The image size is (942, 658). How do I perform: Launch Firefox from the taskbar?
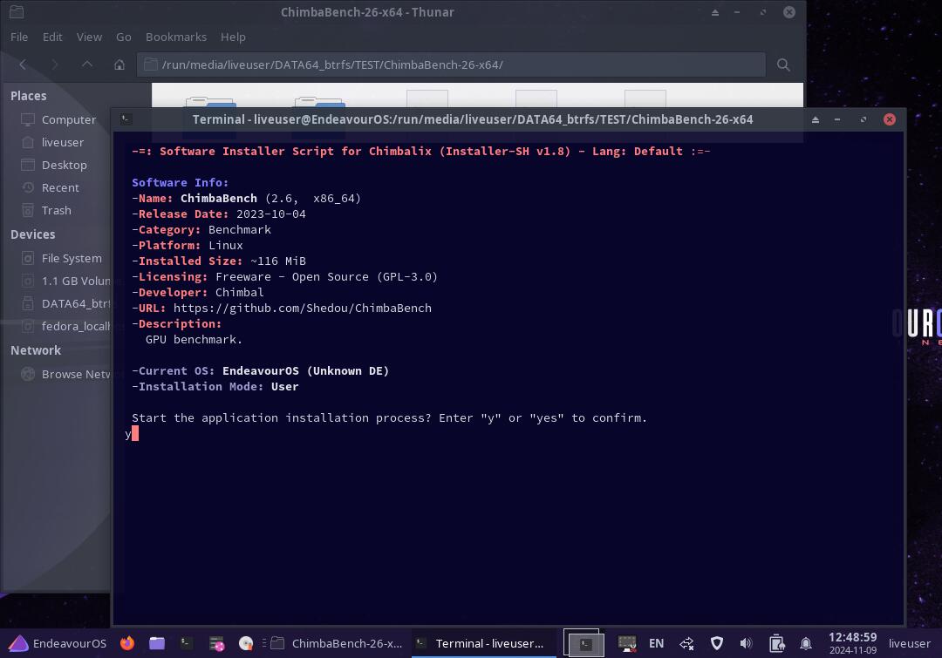point(127,643)
